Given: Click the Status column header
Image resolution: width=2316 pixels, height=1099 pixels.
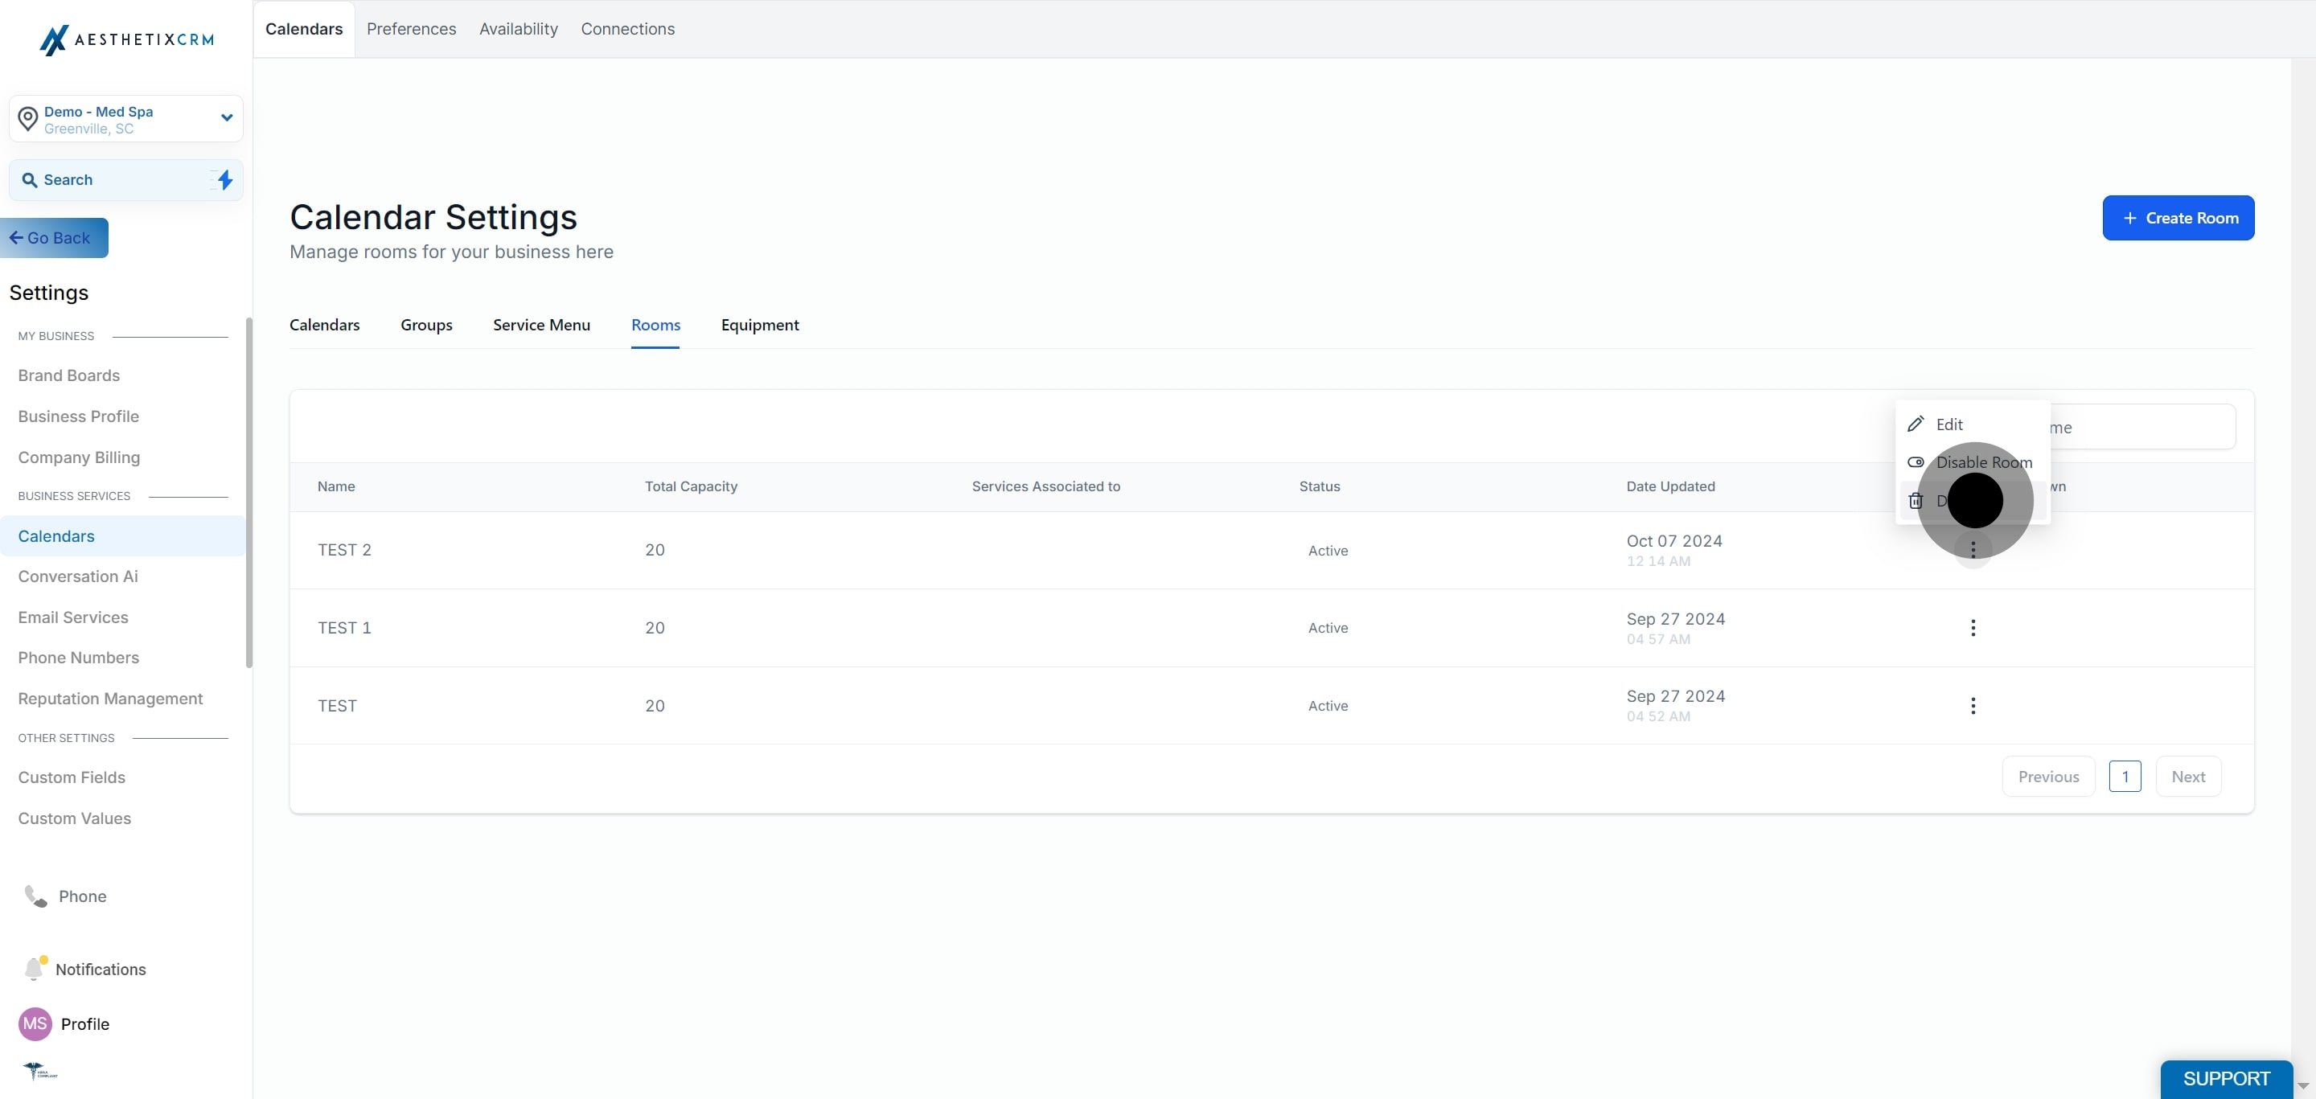Looking at the screenshot, I should pos(1319,486).
